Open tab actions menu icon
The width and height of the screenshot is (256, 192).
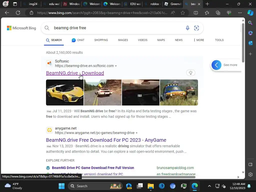pos(15,4)
